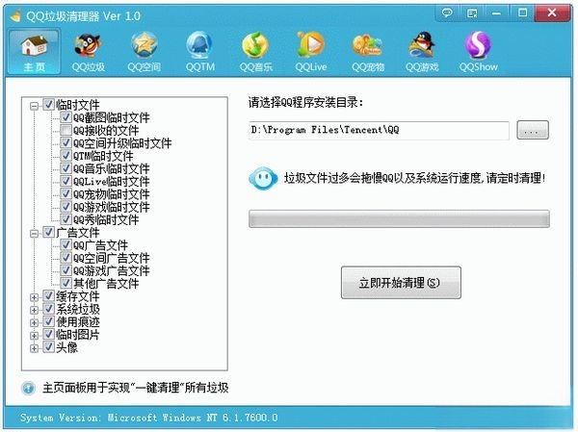The width and height of the screenshot is (578, 432).
Task: Open the QQ游戏 penguin icon
Action: point(422,45)
